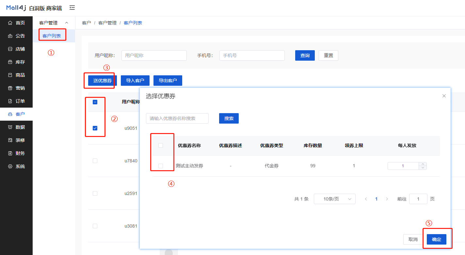Click the u2591 nickname

point(131,193)
